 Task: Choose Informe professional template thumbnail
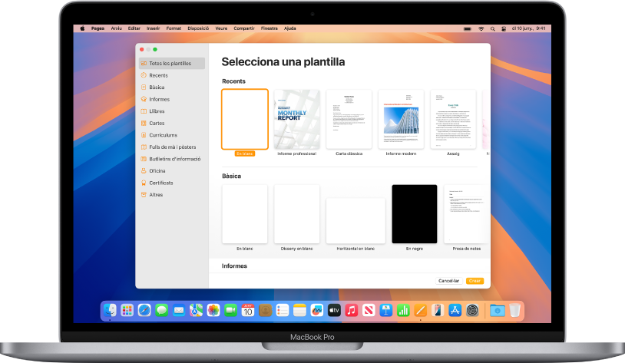pyautogui.click(x=297, y=119)
